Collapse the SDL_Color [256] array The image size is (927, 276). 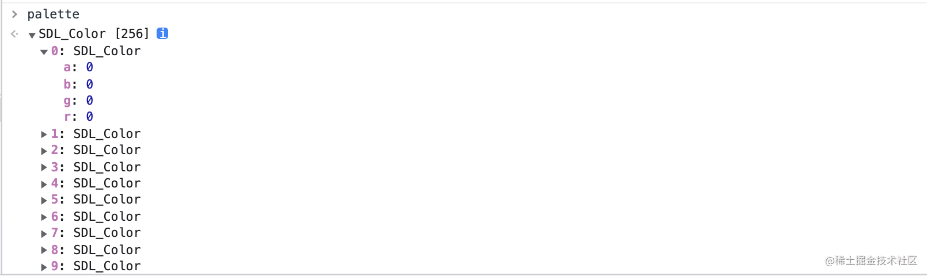(32, 35)
